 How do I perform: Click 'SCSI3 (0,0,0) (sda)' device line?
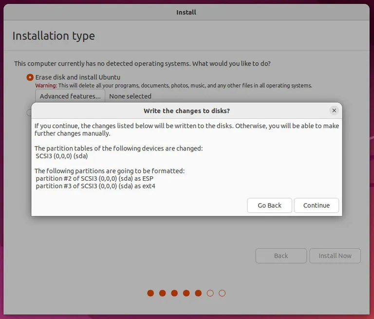62,156
